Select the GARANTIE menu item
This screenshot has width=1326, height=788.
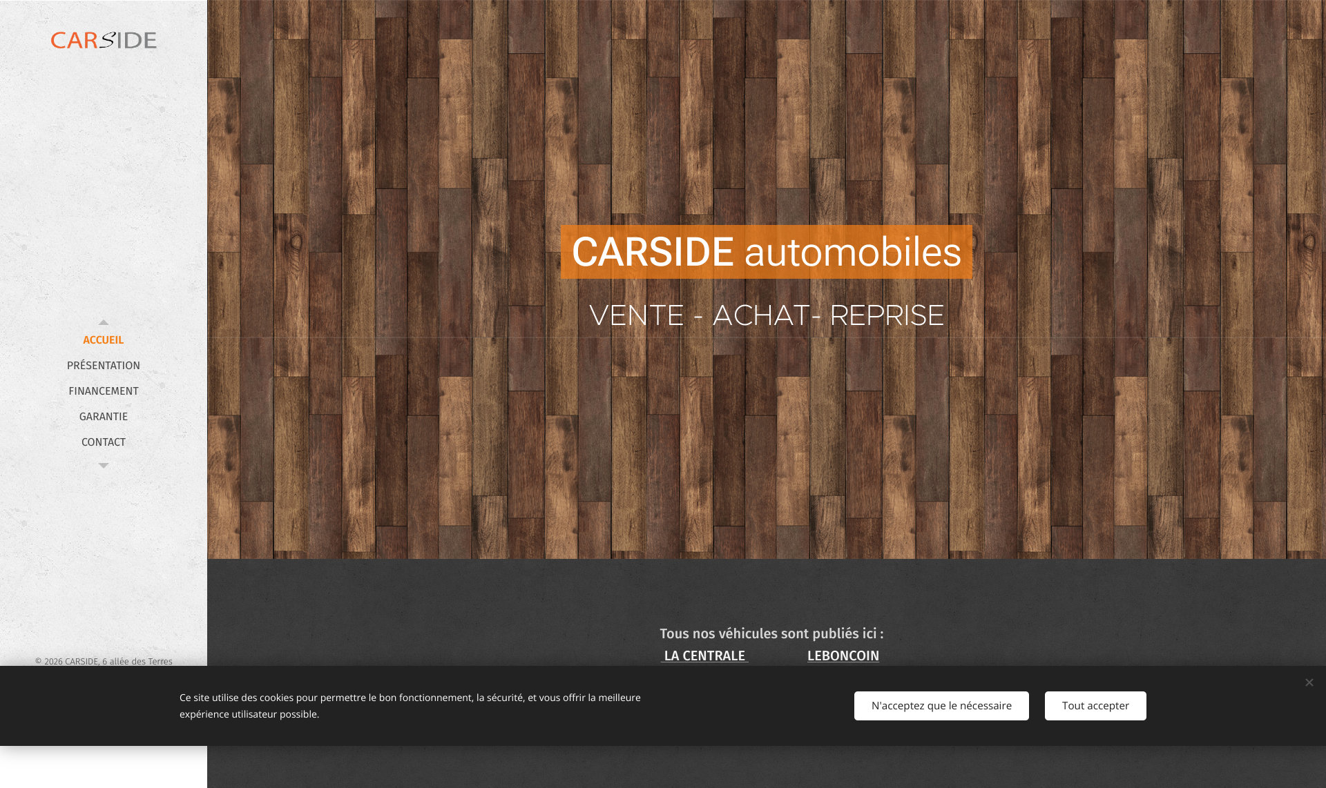104,417
